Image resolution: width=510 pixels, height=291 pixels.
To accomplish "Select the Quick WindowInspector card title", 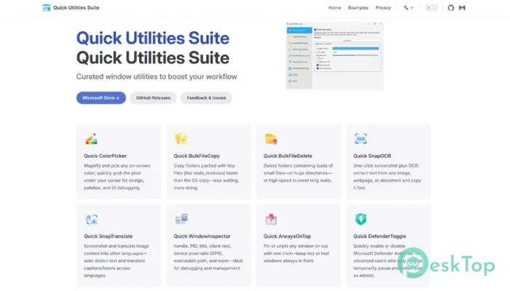I will [202, 236].
